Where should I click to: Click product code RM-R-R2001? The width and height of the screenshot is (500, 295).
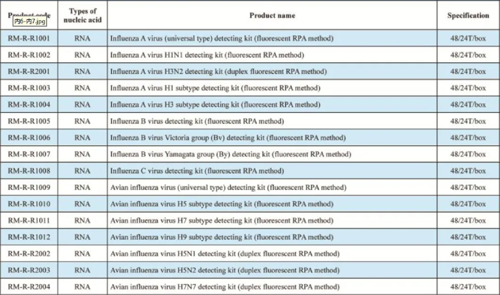(x=29, y=72)
